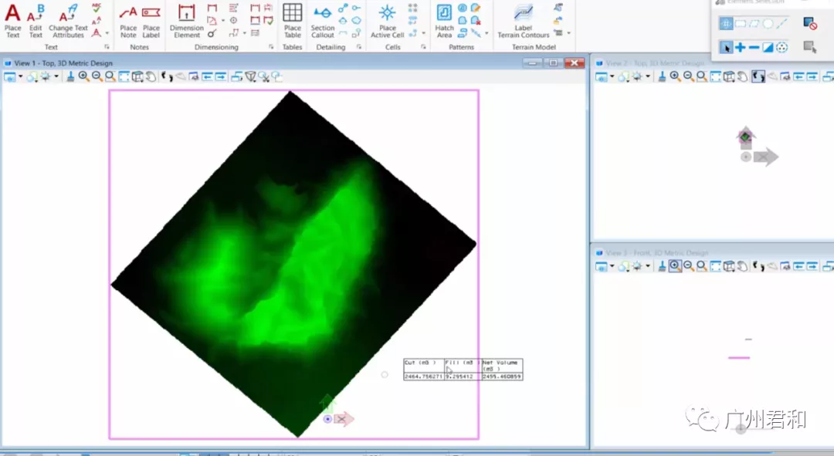Select the Place Label tool
Screen dimensions: 834x456
click(151, 22)
